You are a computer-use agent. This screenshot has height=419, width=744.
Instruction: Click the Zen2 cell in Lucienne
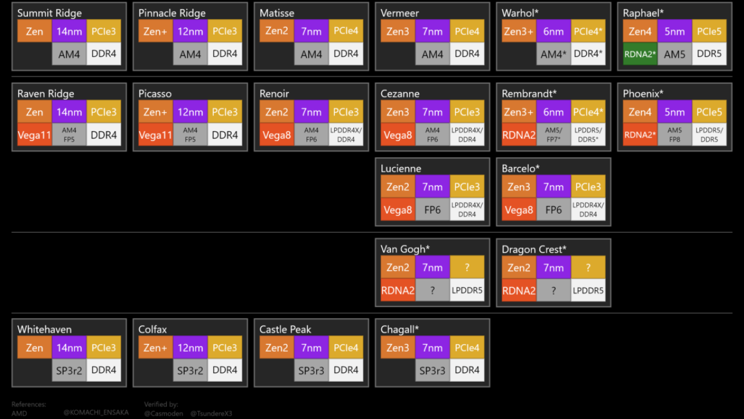[398, 187]
